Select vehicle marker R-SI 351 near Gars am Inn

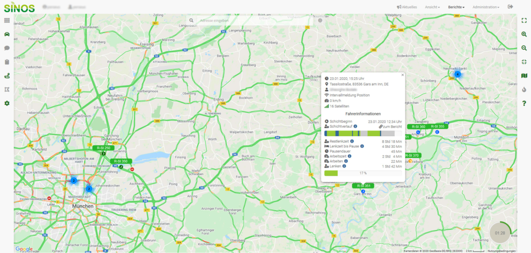(x=363, y=185)
